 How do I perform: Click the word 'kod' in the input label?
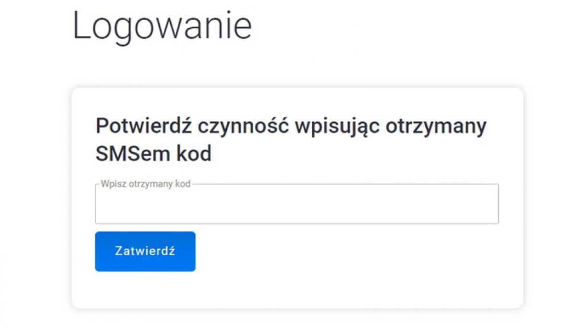pyautogui.click(x=184, y=184)
